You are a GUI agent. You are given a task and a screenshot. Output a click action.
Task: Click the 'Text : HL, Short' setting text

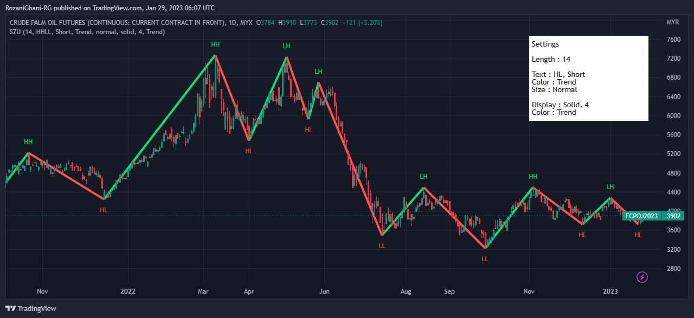coord(558,74)
